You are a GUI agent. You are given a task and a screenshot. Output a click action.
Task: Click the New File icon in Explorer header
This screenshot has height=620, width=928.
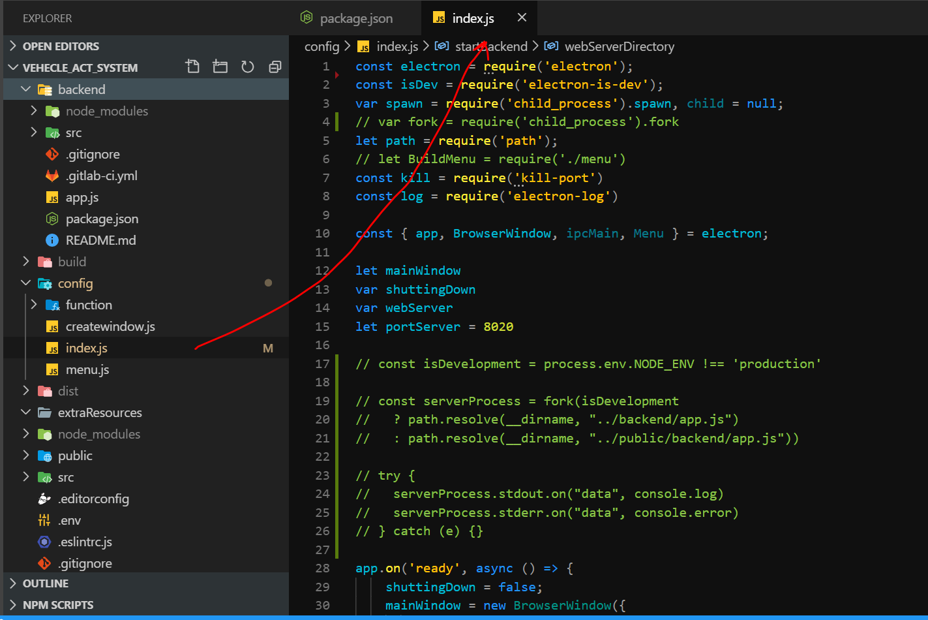click(x=192, y=67)
